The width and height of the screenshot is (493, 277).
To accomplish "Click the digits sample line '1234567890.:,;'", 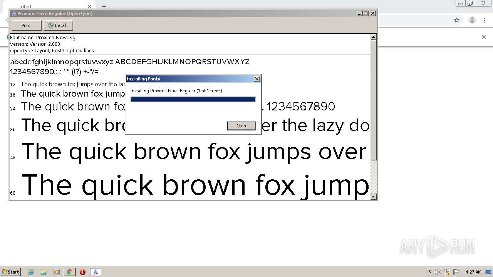I will point(36,72).
